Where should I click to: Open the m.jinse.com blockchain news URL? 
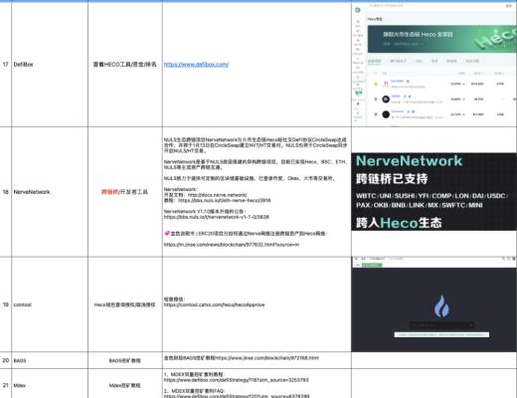click(232, 245)
